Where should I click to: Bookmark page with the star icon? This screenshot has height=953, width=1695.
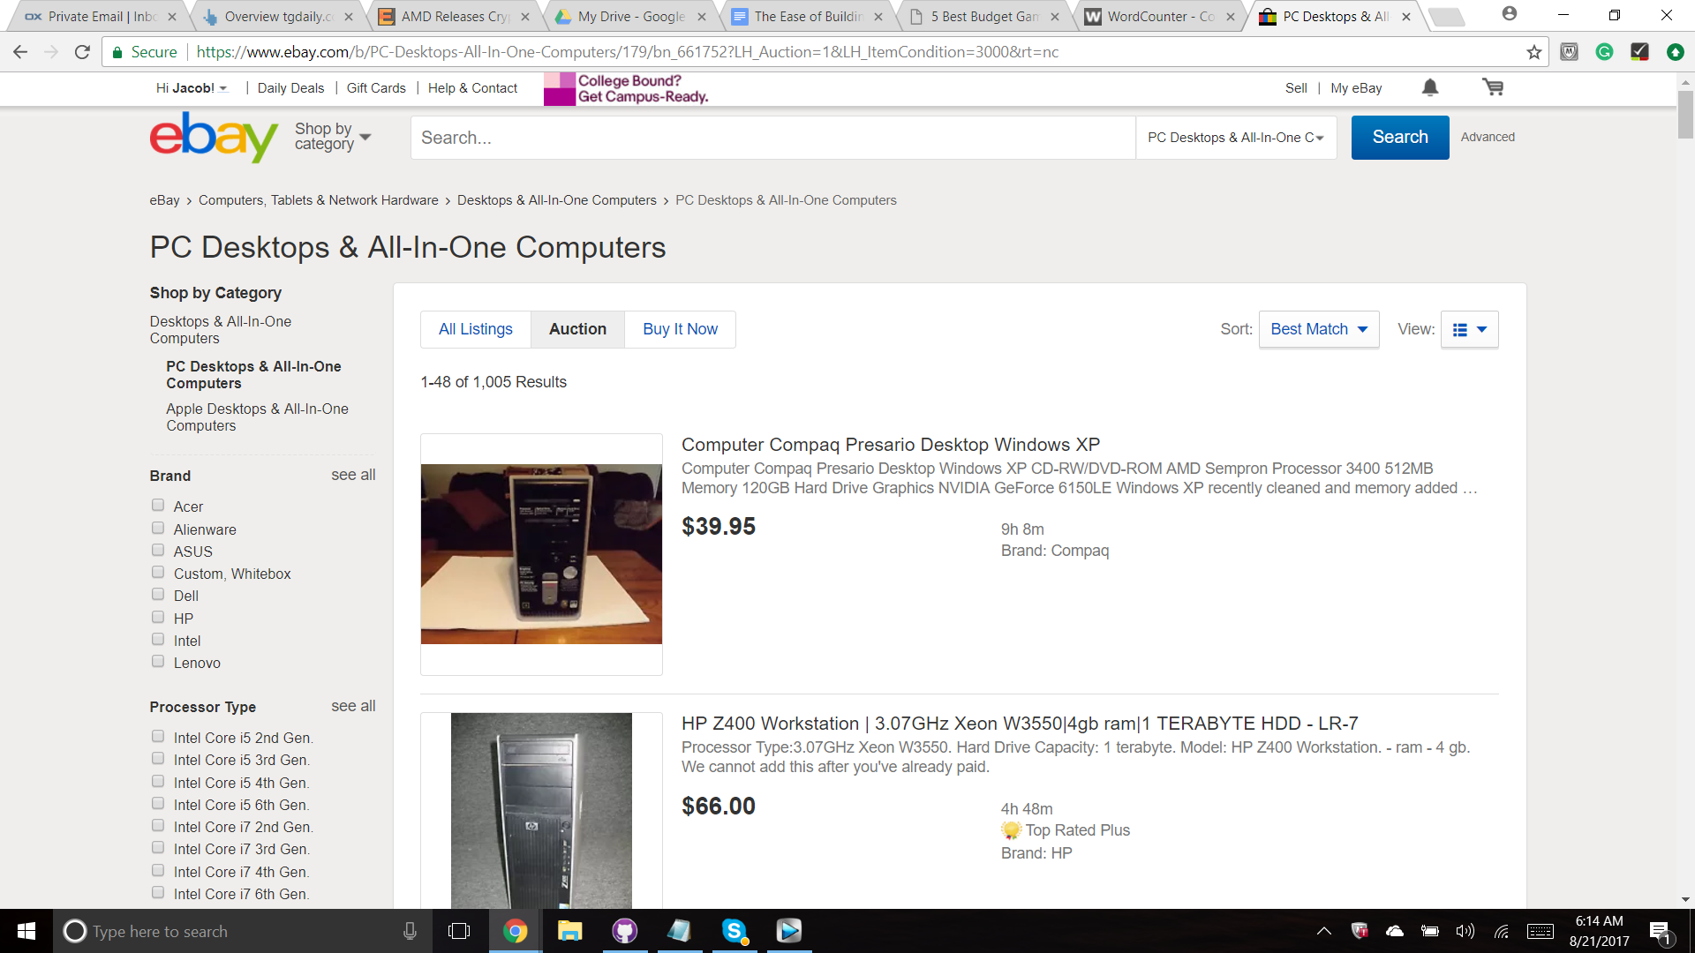click(1534, 52)
